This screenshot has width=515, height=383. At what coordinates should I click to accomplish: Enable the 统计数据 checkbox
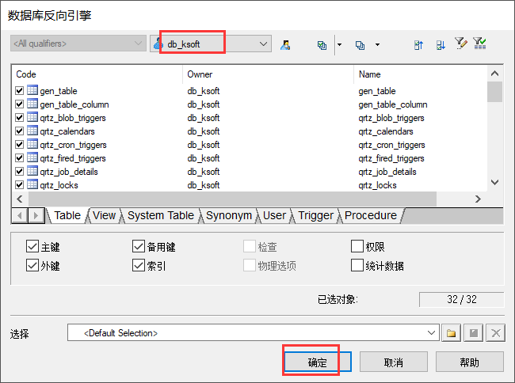(x=357, y=265)
